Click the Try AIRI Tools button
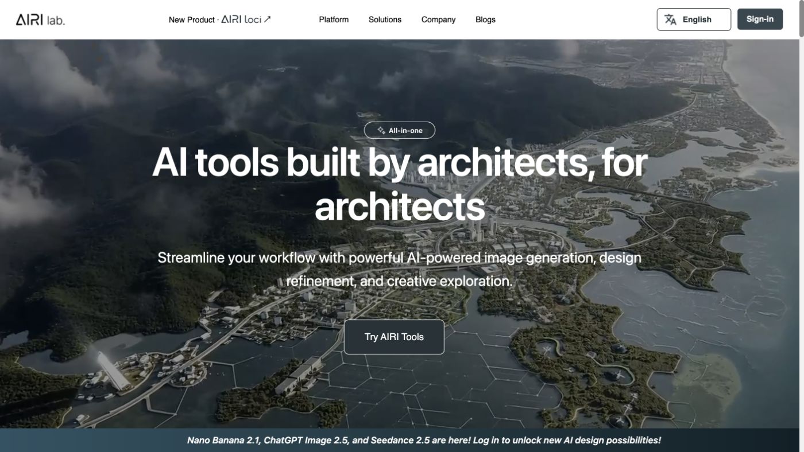Viewport: 804px width, 452px height. point(394,337)
